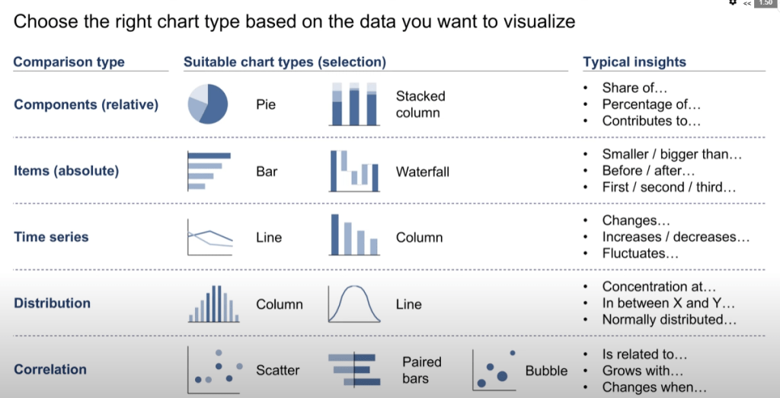Click the Pie chart icon
The height and width of the screenshot is (398, 780).
point(208,104)
